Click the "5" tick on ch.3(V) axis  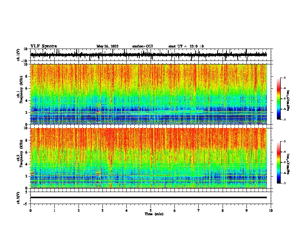pos(27,192)
